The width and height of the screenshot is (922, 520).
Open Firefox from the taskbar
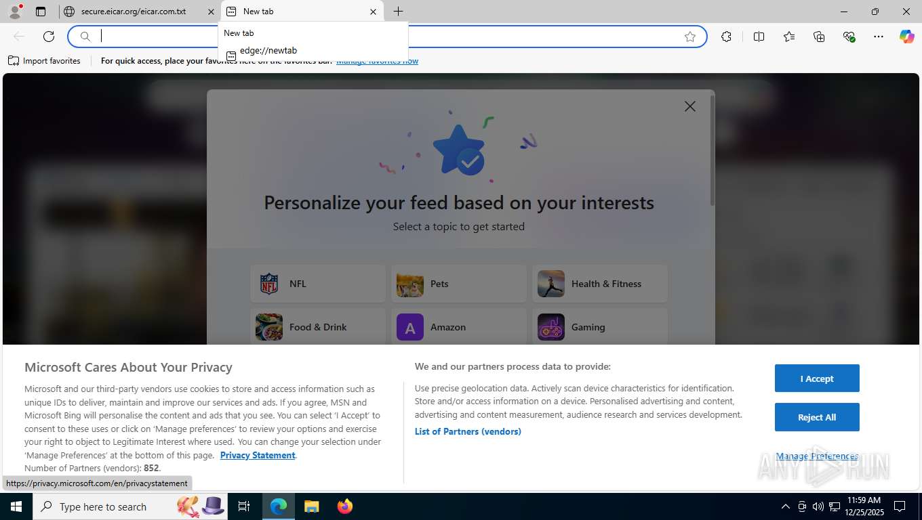pyautogui.click(x=345, y=506)
